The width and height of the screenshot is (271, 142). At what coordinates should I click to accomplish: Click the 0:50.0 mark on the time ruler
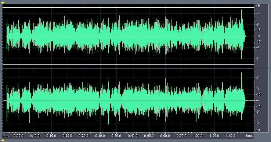(x=165, y=136)
